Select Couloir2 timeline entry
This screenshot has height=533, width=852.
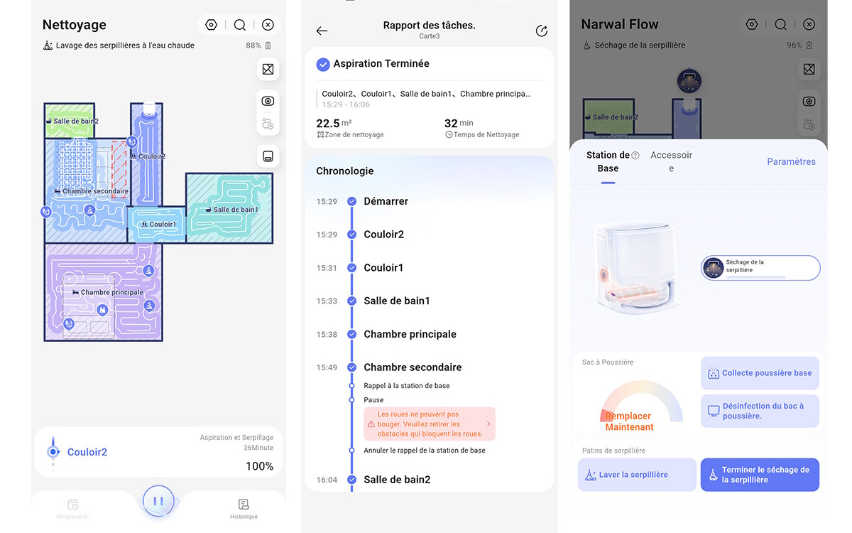[x=383, y=235]
